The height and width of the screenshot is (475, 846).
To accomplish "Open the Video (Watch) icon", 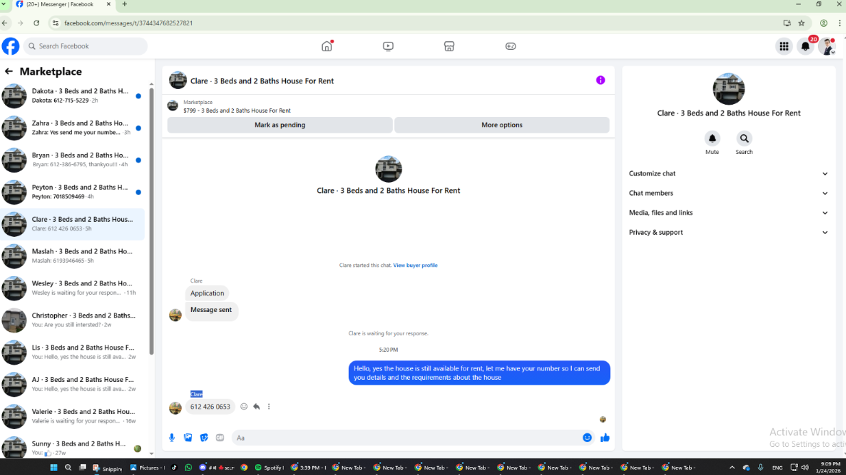I will (x=388, y=47).
